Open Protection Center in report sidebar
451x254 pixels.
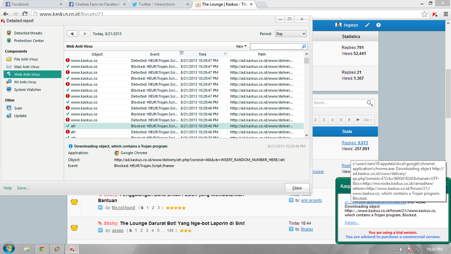pos(29,41)
